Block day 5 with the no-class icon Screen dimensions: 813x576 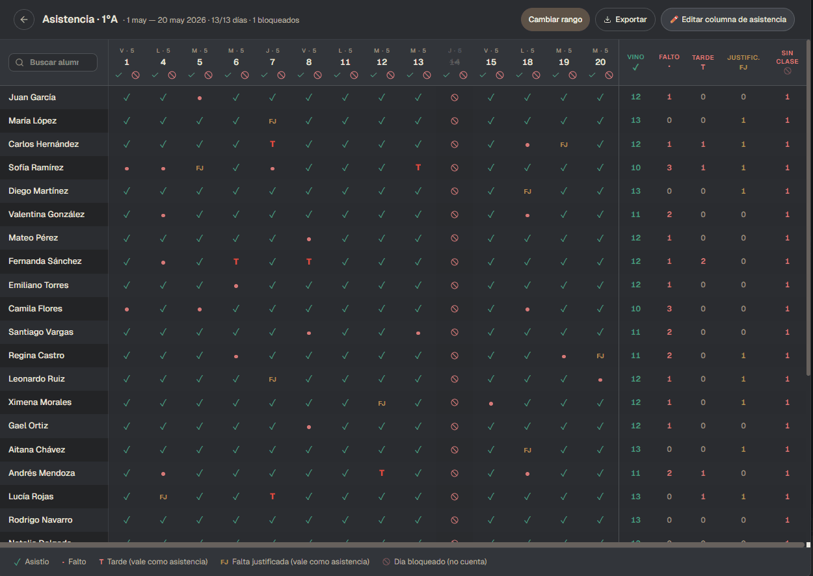[x=208, y=75]
